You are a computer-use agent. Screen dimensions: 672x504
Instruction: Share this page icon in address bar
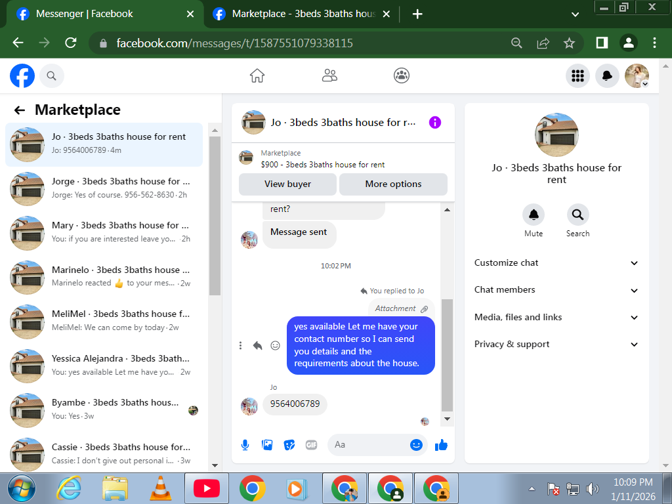coord(543,43)
